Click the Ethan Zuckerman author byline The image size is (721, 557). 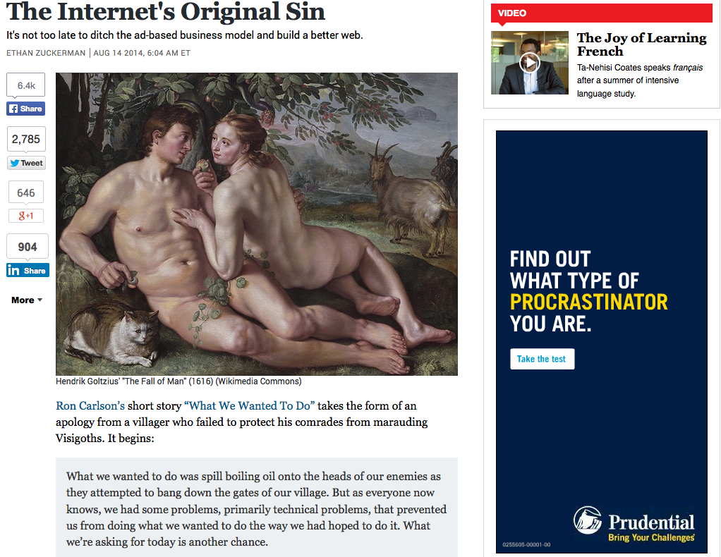[46, 53]
